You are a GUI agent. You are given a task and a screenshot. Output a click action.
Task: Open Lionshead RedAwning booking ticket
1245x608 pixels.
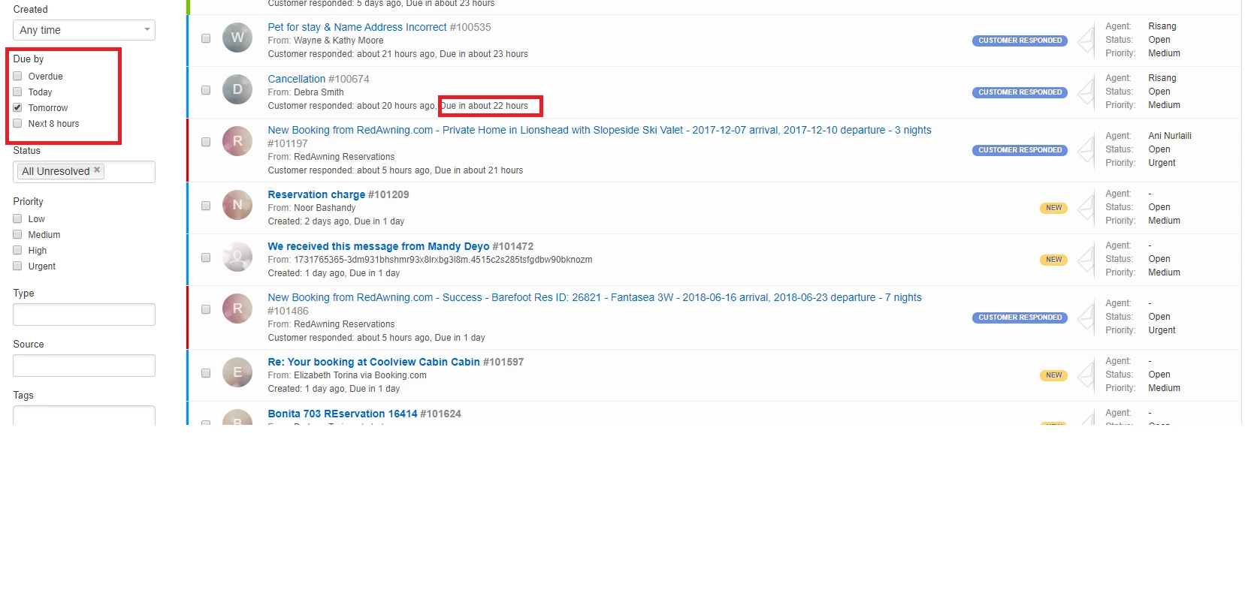[600, 130]
